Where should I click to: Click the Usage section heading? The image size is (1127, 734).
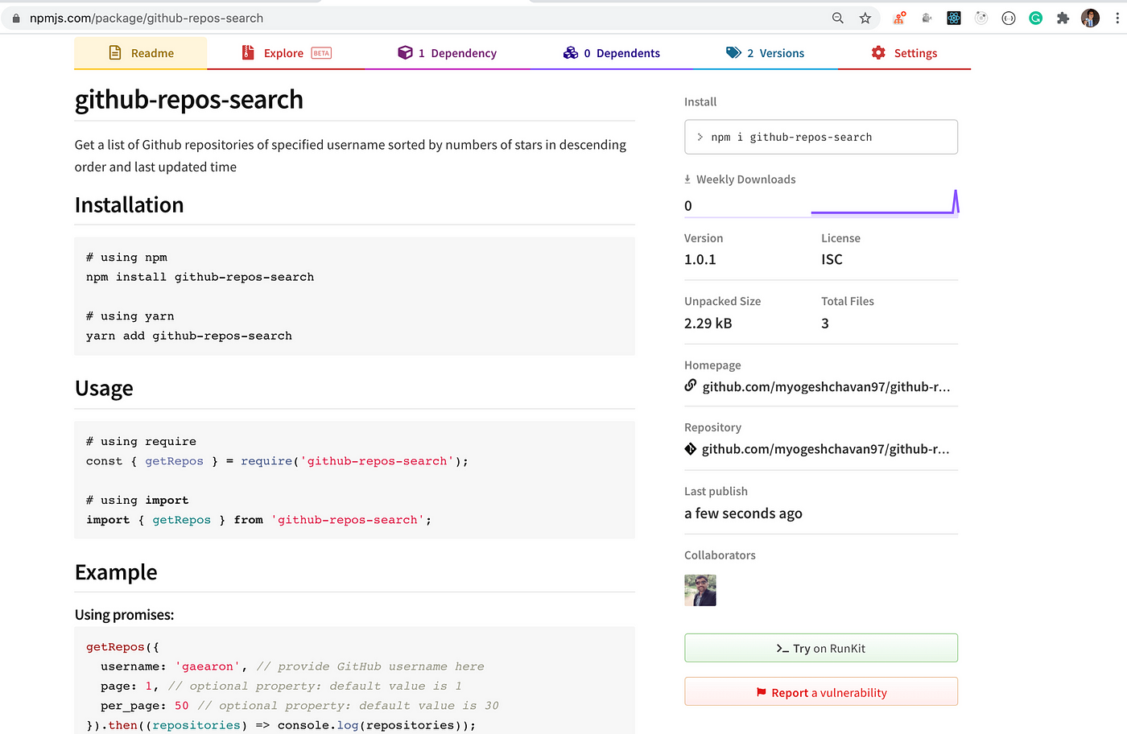coord(104,389)
